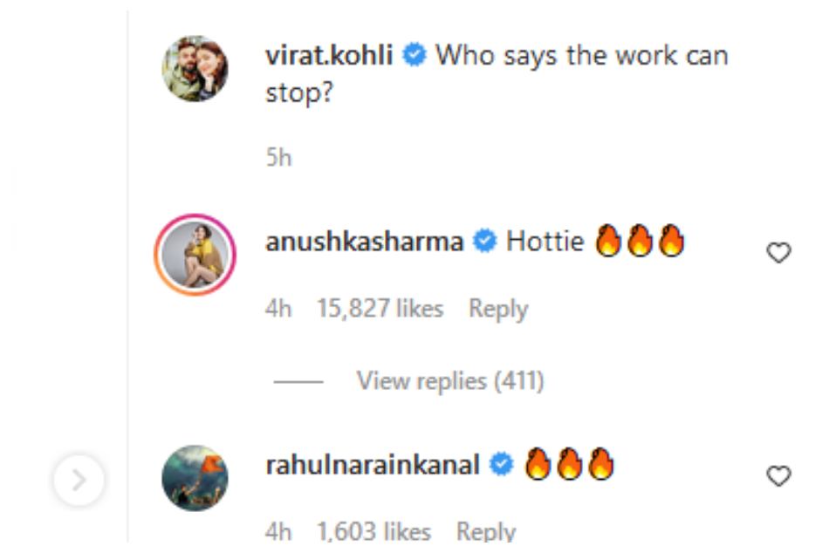Reply to anushkasharma's comment

tap(498, 309)
